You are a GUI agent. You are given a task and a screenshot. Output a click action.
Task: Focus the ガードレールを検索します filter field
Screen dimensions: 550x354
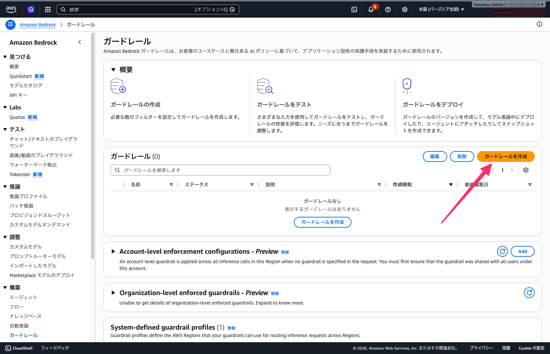221,170
